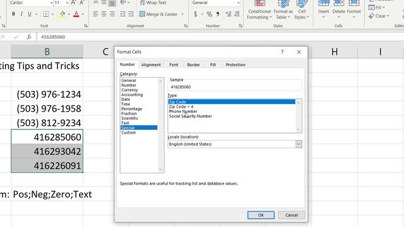
Task: Decrease font size icon
Action: coord(81,3)
